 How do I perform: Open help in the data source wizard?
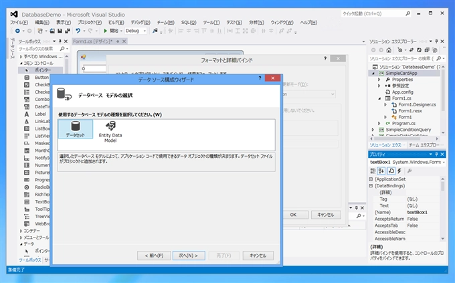260,78
